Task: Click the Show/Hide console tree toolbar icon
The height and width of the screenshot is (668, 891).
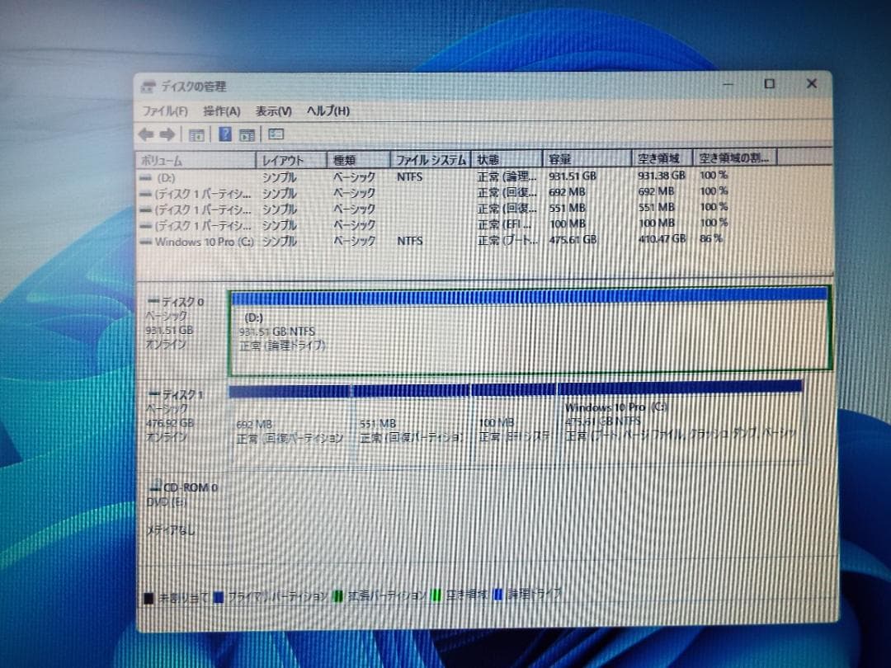Action: tap(196, 134)
